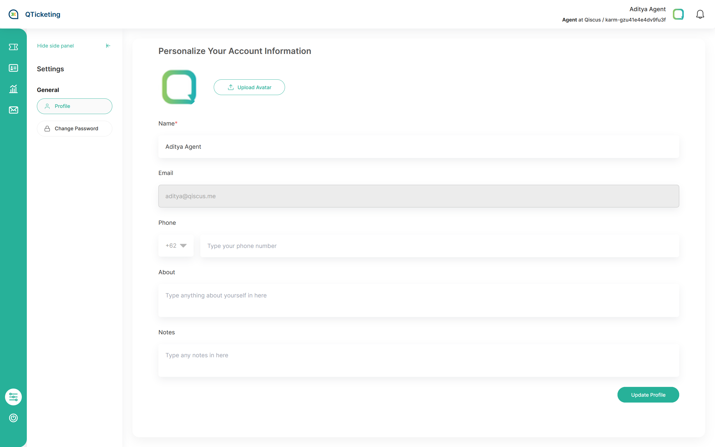715x447 pixels.
Task: Open the contacts card icon in sidebar
Action: [x=13, y=68]
